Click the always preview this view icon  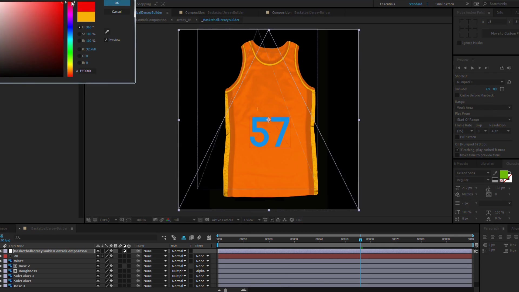[88, 220]
